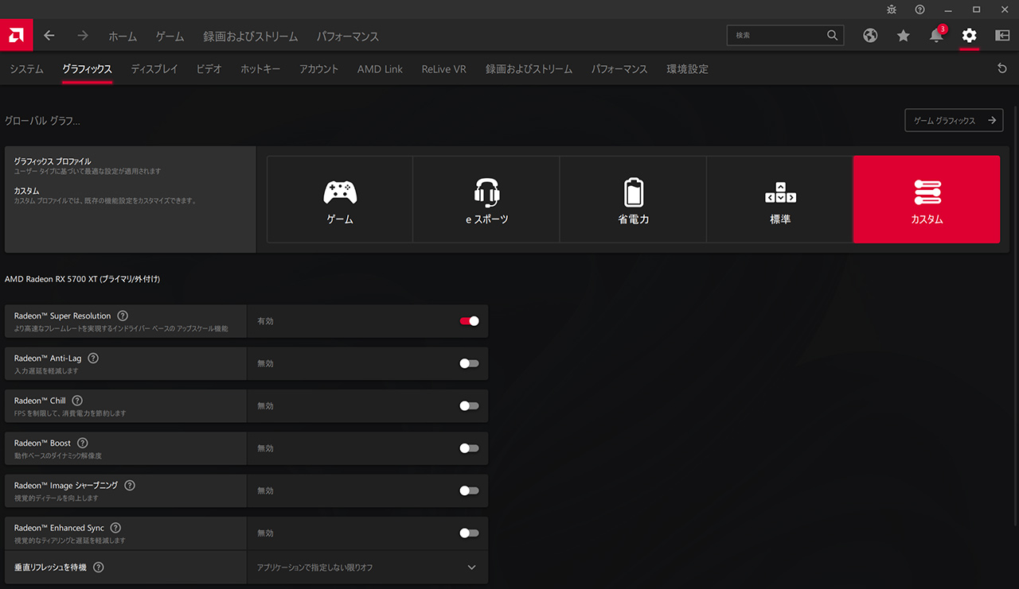This screenshot has width=1019, height=589.
Task: Maximize the window
Action: (976, 10)
